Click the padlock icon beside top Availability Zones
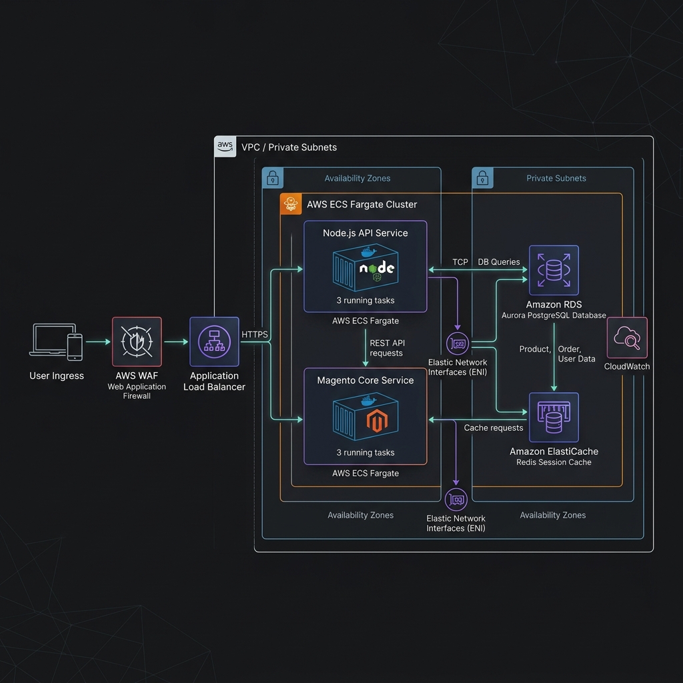This screenshot has height=683, width=683. pyautogui.click(x=273, y=177)
